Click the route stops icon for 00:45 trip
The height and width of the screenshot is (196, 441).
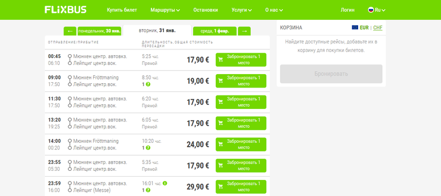70,60
